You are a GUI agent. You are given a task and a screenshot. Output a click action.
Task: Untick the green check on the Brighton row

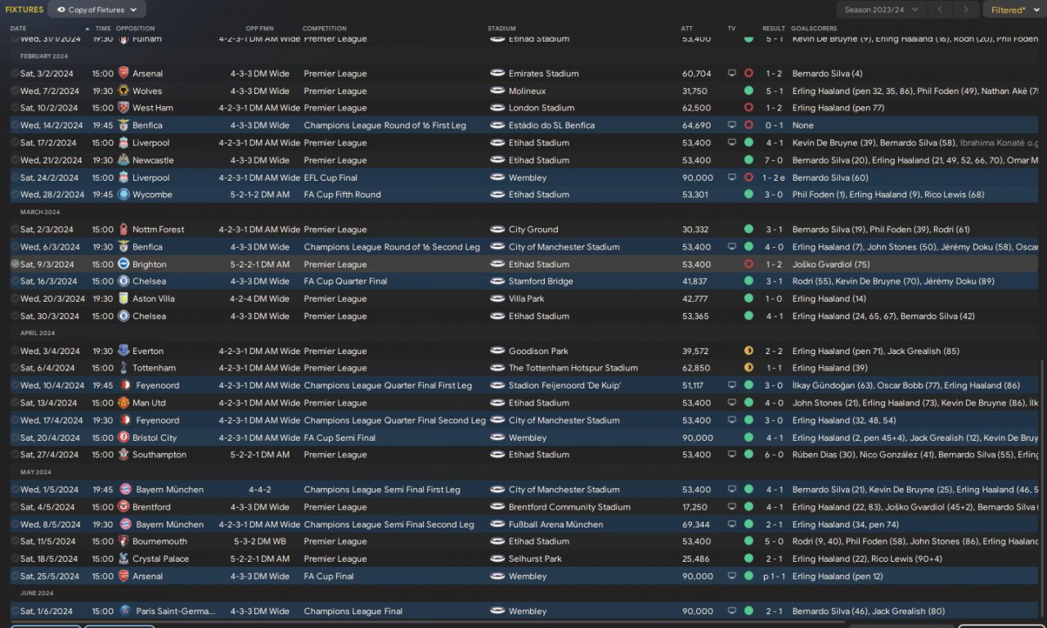pyautogui.click(x=15, y=264)
